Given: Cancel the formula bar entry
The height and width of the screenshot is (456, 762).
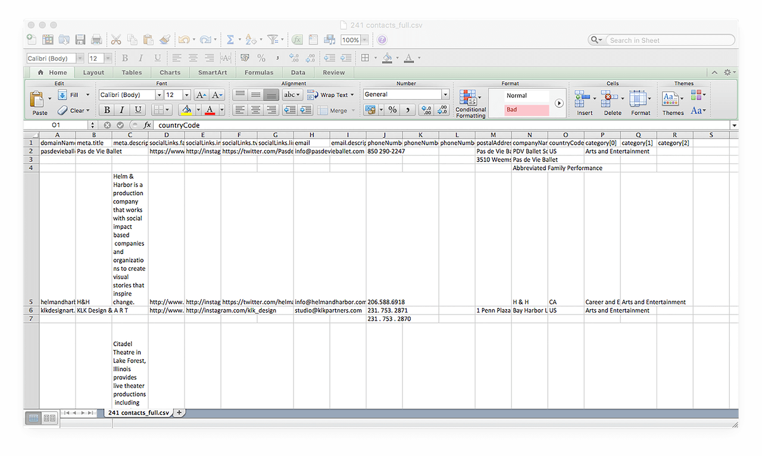Looking at the screenshot, I should (107, 125).
